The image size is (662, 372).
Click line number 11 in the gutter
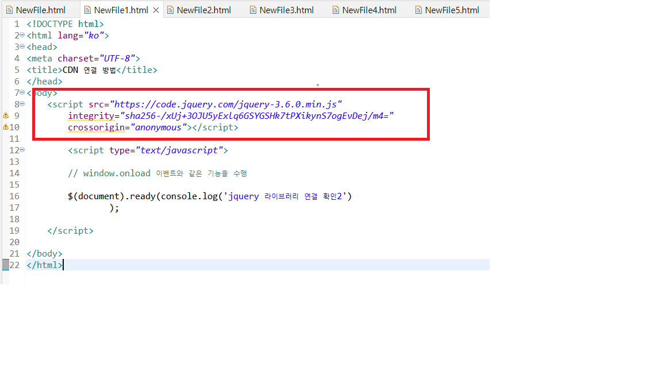(14, 139)
